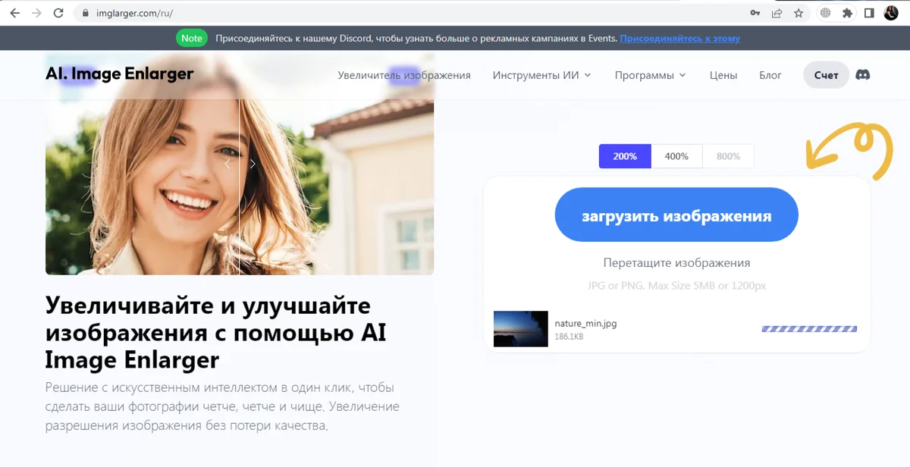Go to the 'Цены' page
Image resolution: width=910 pixels, height=467 pixels.
tap(723, 75)
